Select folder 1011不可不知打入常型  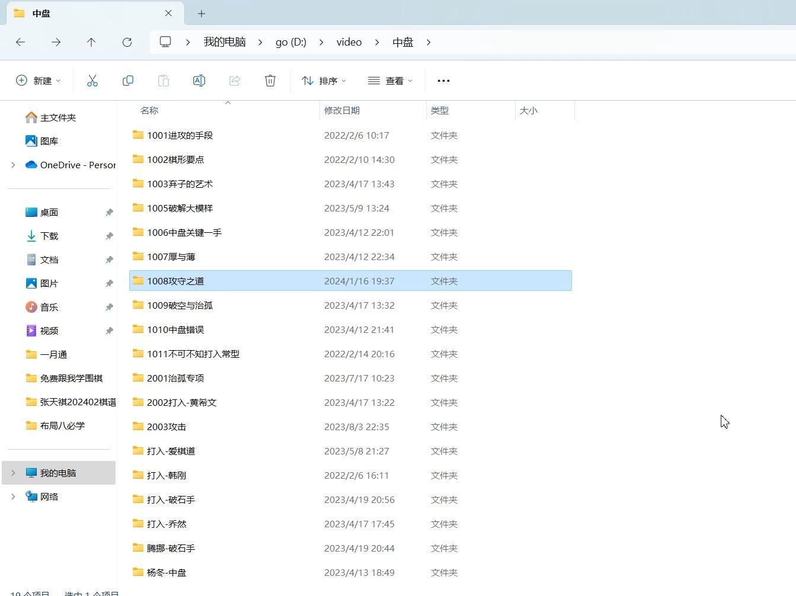350,354
